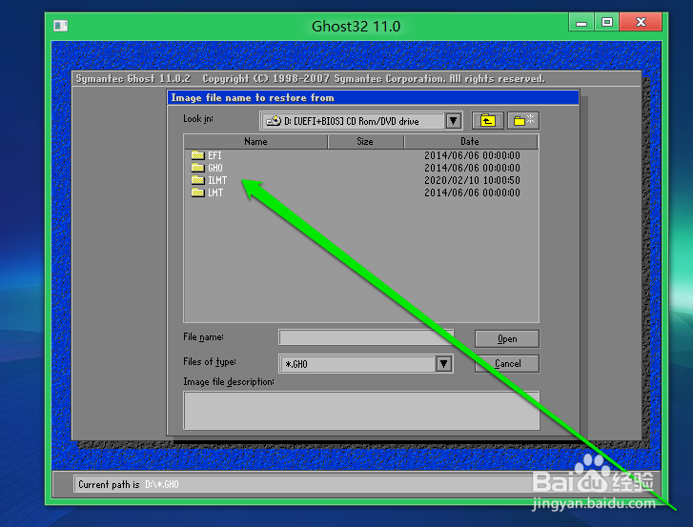
Task: Click the date in the GHO row
Action: (x=472, y=168)
